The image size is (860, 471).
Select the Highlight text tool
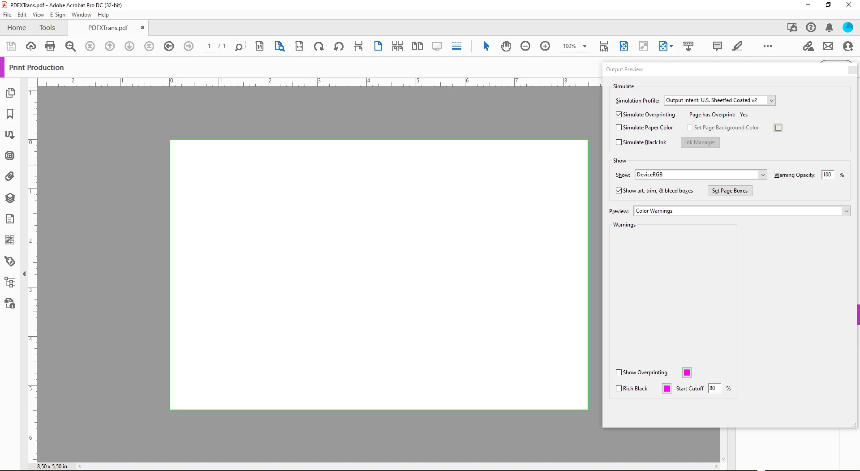pyautogui.click(x=737, y=46)
